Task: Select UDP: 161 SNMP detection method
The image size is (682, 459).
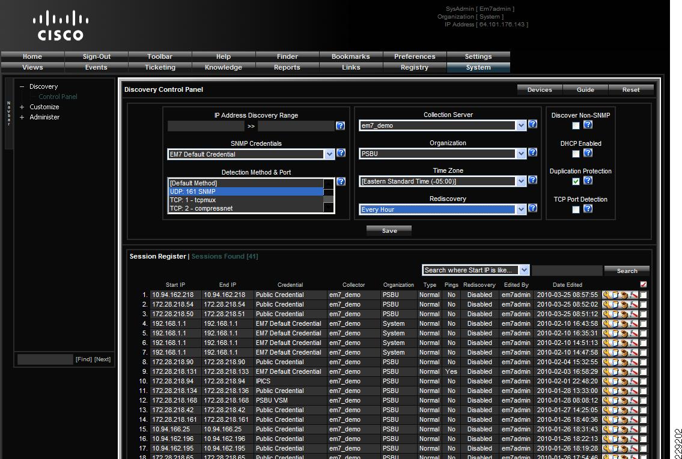Action: (x=246, y=191)
